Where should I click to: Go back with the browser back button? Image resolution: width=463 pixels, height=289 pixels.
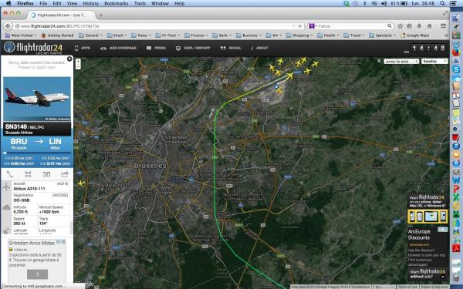[8, 26]
